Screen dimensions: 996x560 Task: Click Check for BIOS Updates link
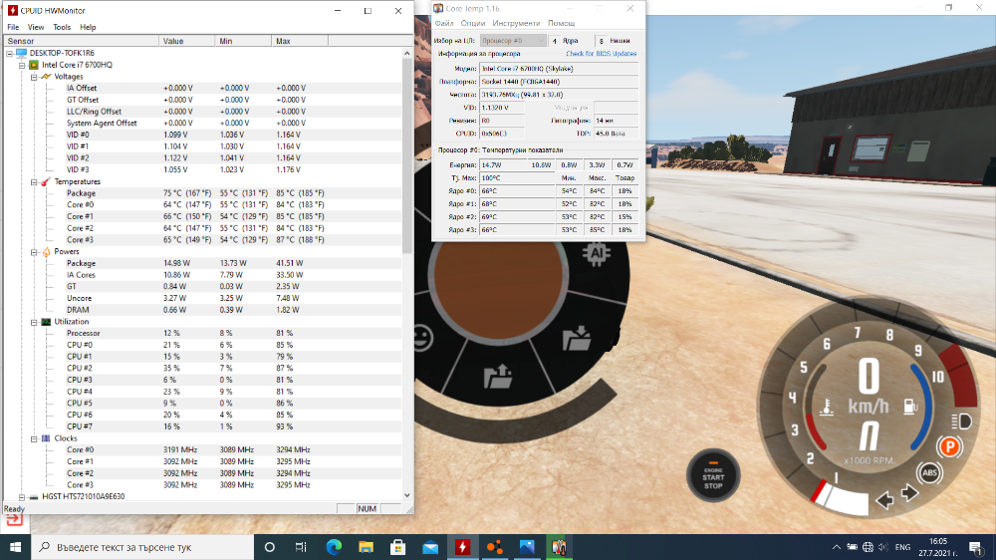601,54
